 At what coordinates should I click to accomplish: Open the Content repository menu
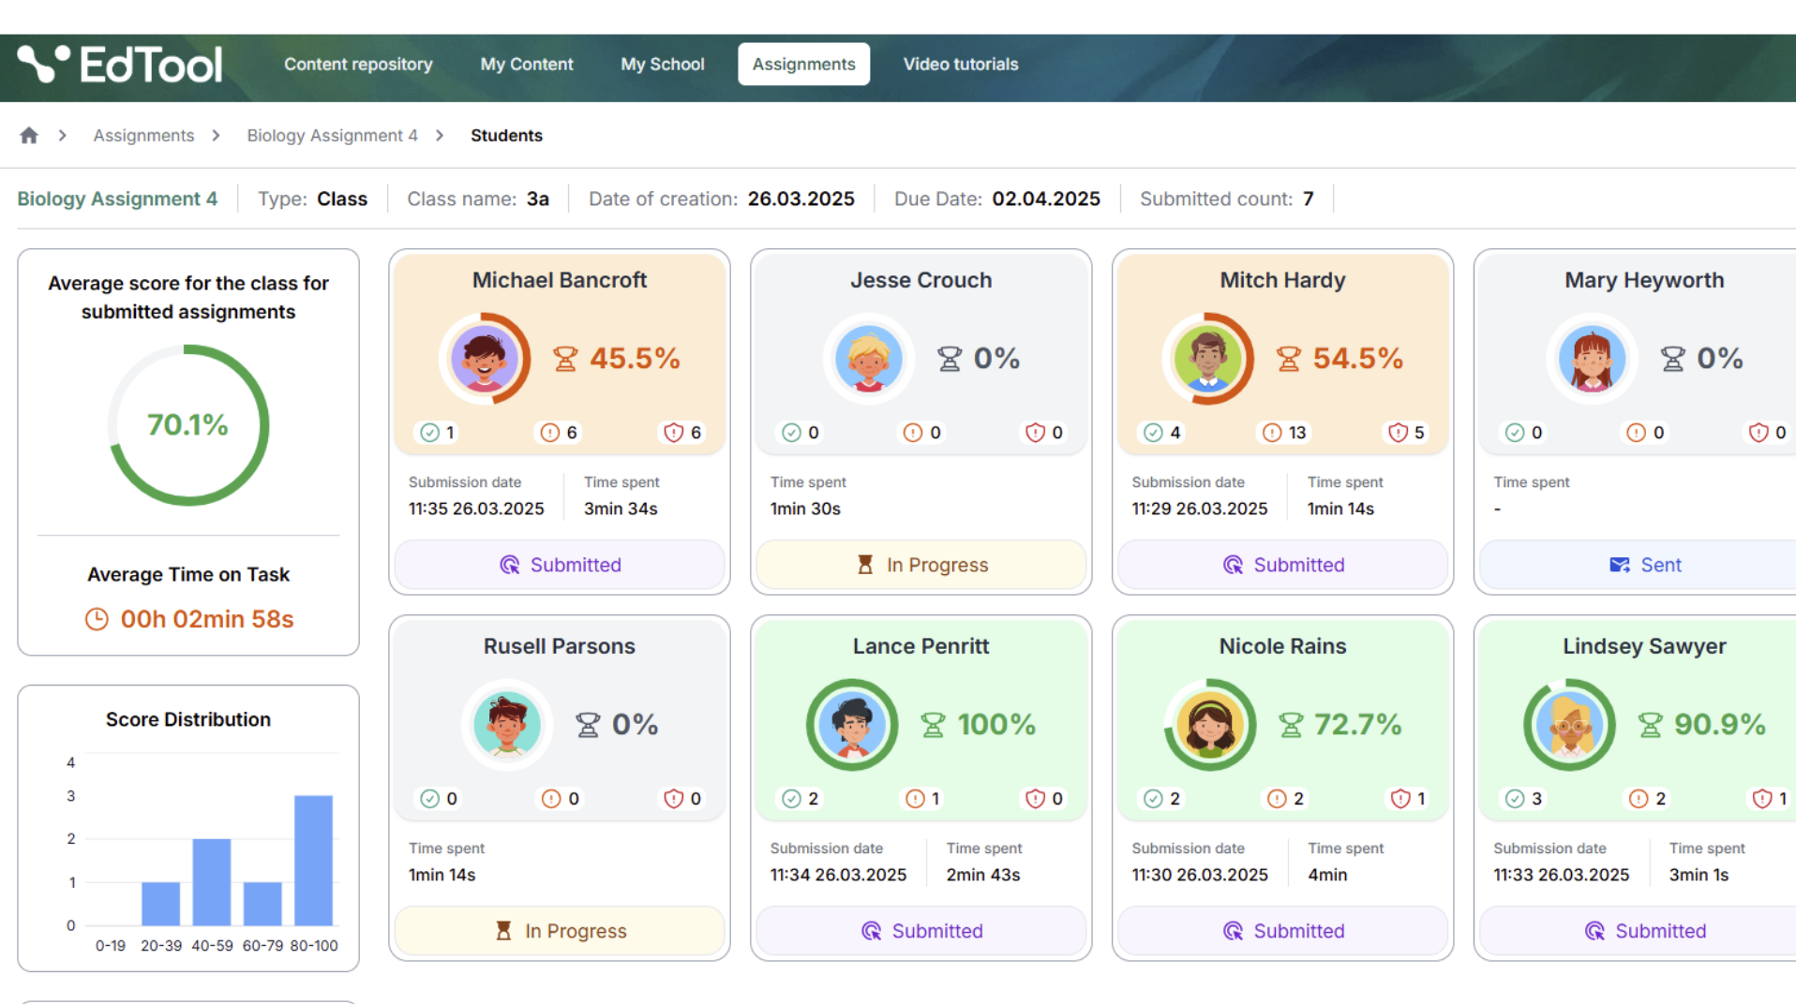[x=358, y=65]
